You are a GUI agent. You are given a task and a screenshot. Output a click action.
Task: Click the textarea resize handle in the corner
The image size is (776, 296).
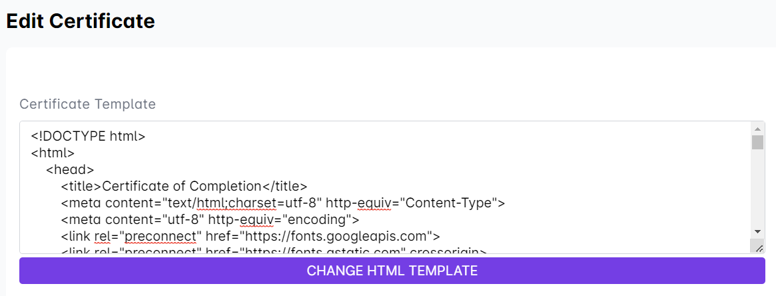coord(758,247)
